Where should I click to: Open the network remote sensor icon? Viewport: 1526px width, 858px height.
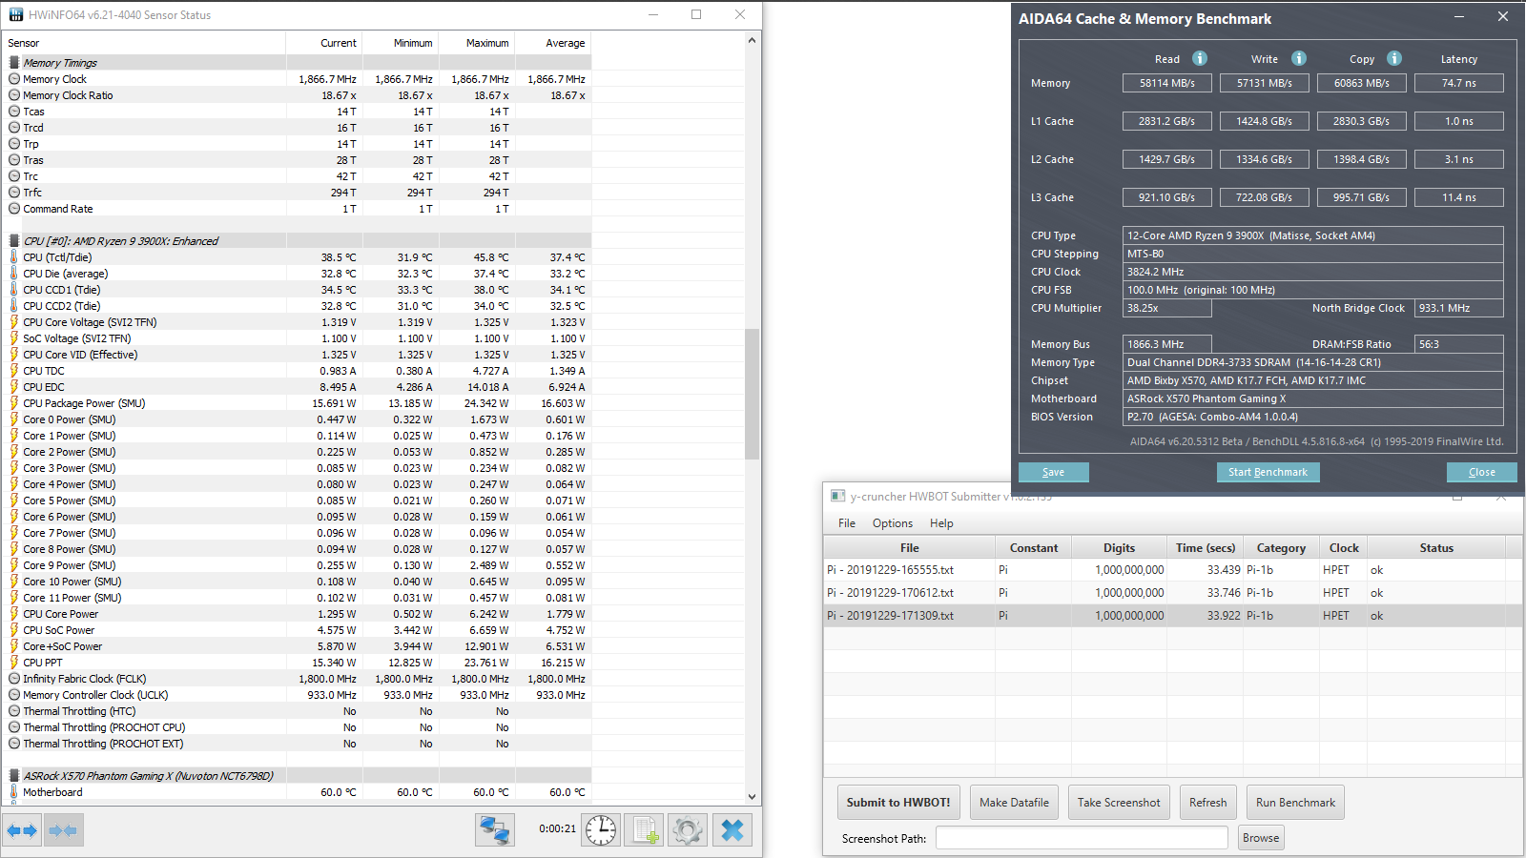click(495, 830)
